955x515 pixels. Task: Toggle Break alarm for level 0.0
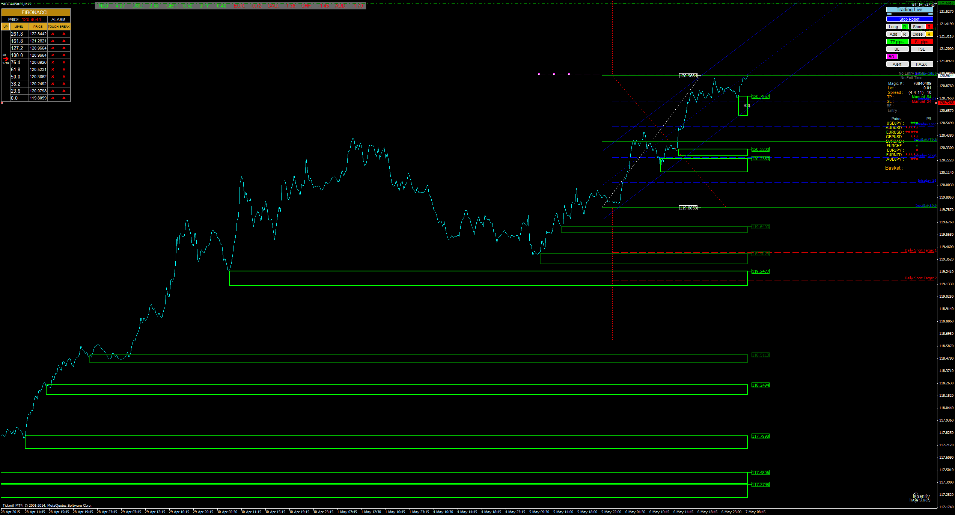[64, 98]
